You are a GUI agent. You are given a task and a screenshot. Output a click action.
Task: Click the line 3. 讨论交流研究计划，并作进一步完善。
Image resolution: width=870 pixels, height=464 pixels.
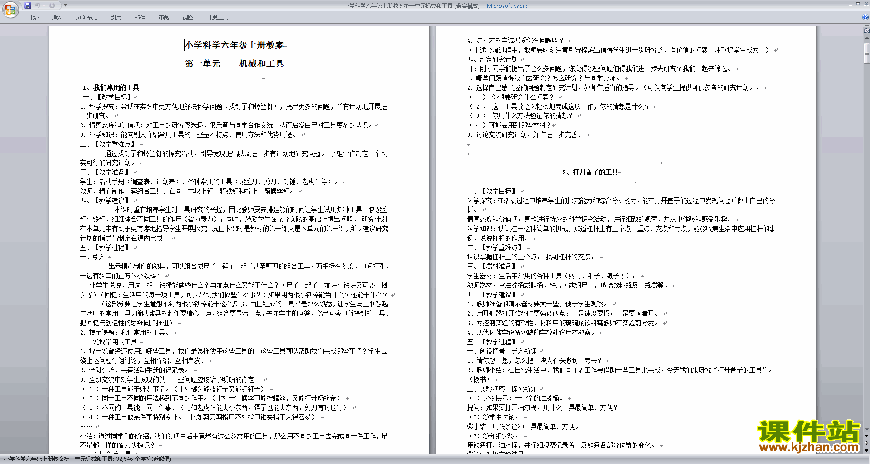525,134
